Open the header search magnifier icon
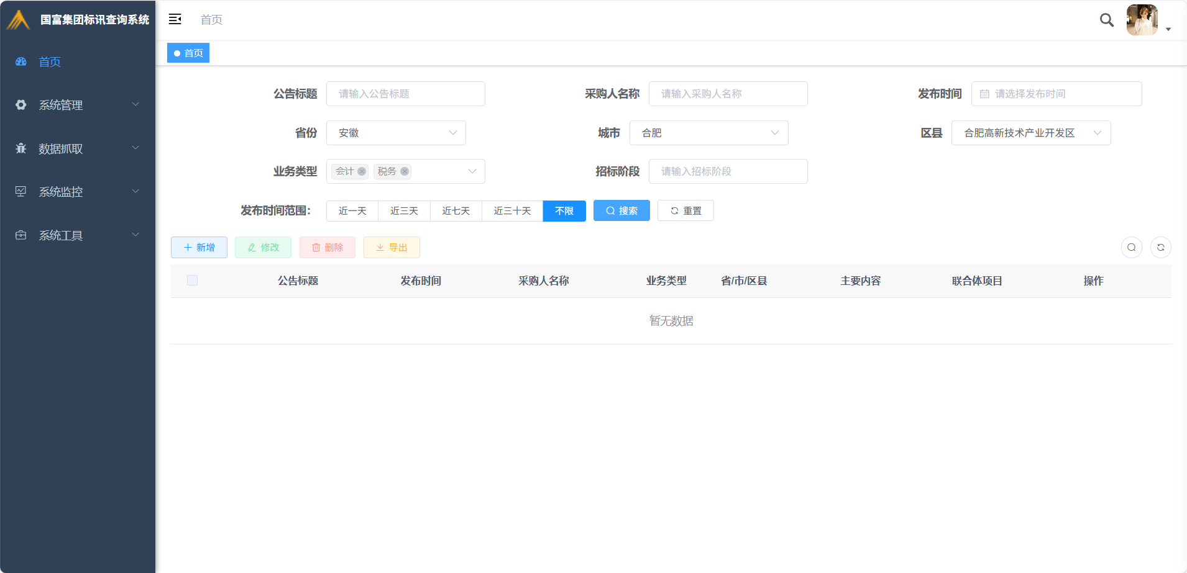 pyautogui.click(x=1106, y=20)
